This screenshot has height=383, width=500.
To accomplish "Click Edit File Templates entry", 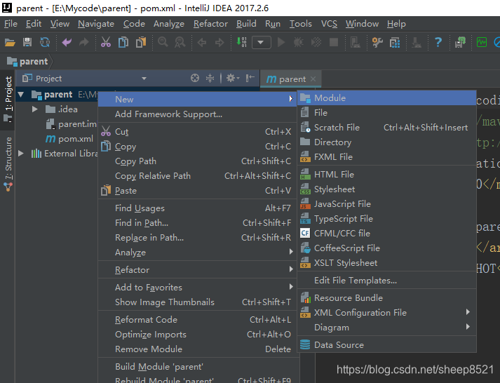I will click(386, 281).
